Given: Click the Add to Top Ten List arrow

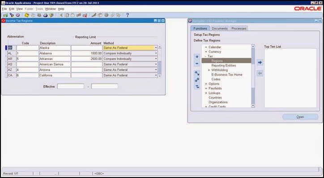Looking at the screenshot, I should [x=260, y=62].
